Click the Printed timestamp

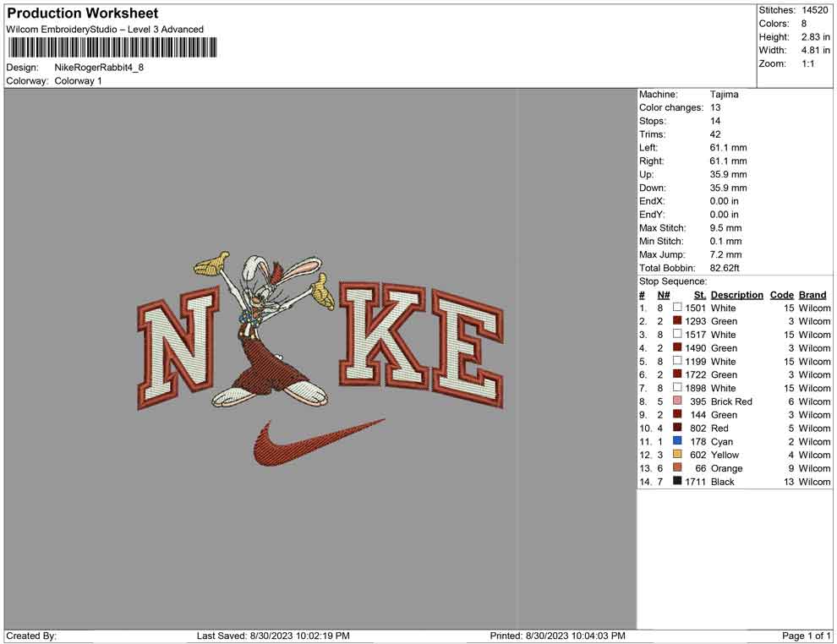tap(557, 636)
